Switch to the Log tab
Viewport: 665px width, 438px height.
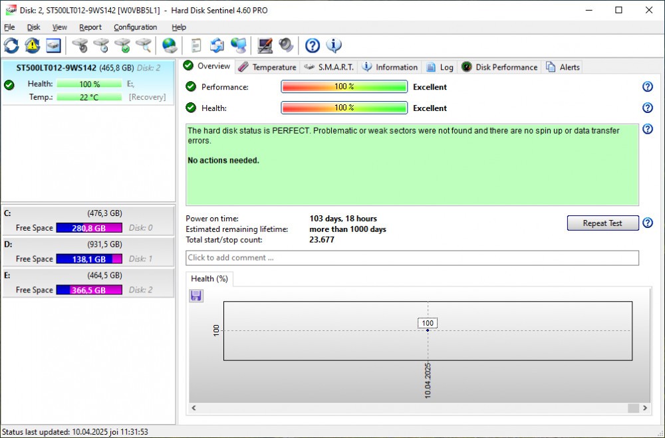coord(440,67)
